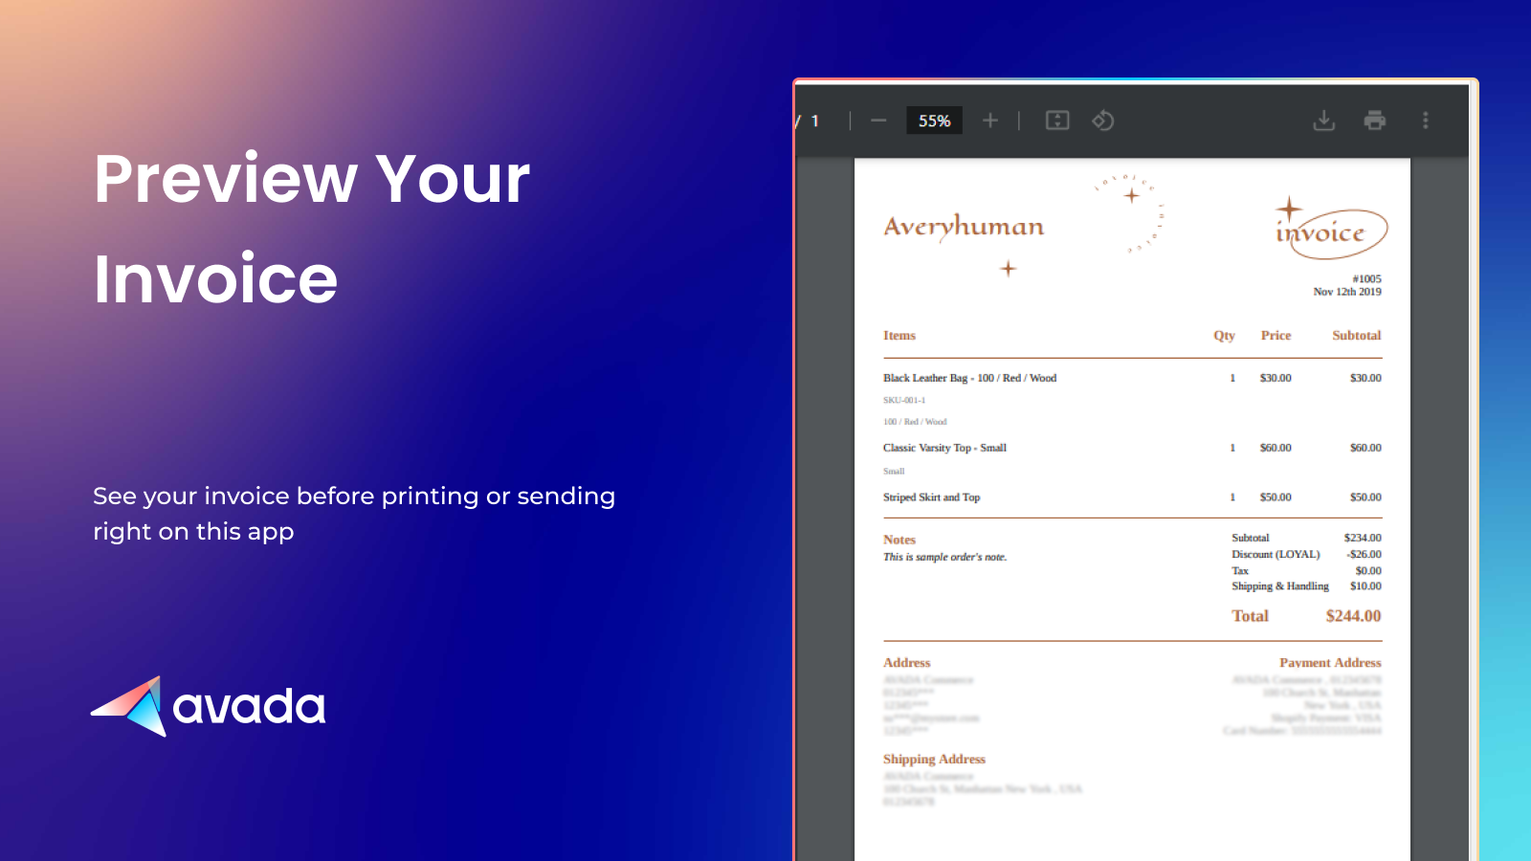Zoom out with the minus button
Screen dimensions: 1531x861
pyautogui.click(x=878, y=121)
